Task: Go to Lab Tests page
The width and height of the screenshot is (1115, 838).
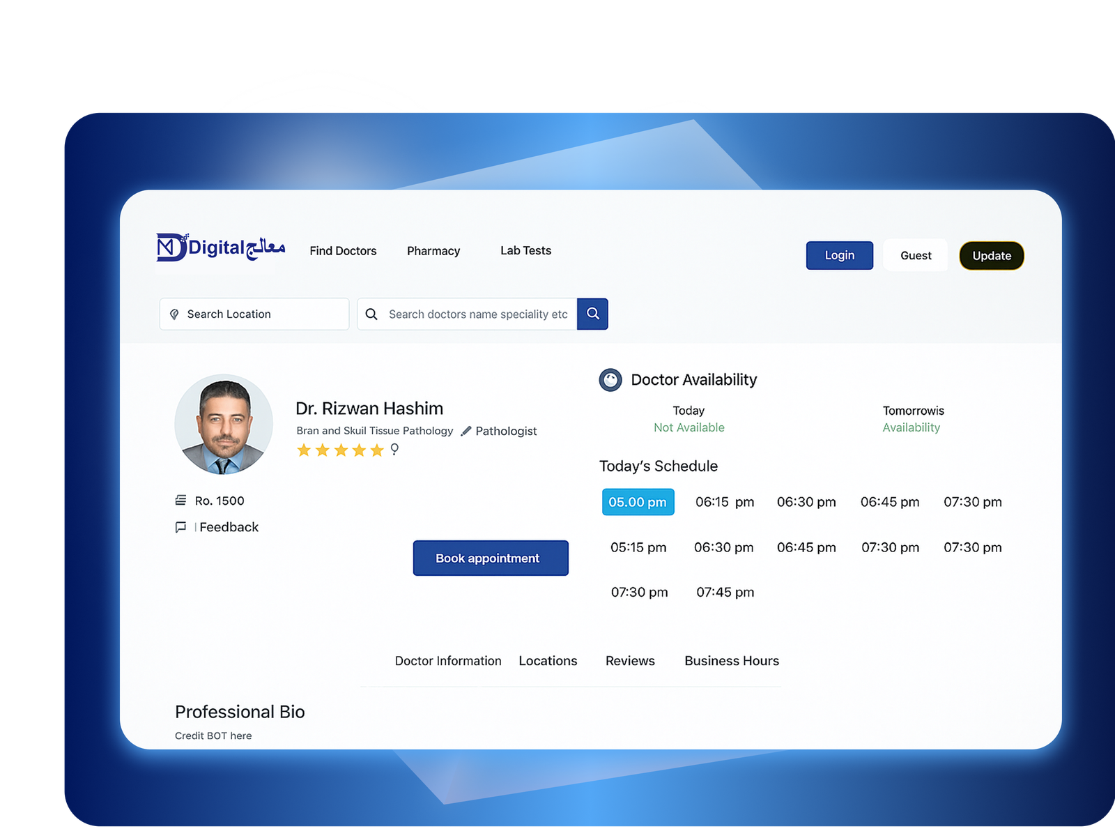Action: tap(525, 250)
